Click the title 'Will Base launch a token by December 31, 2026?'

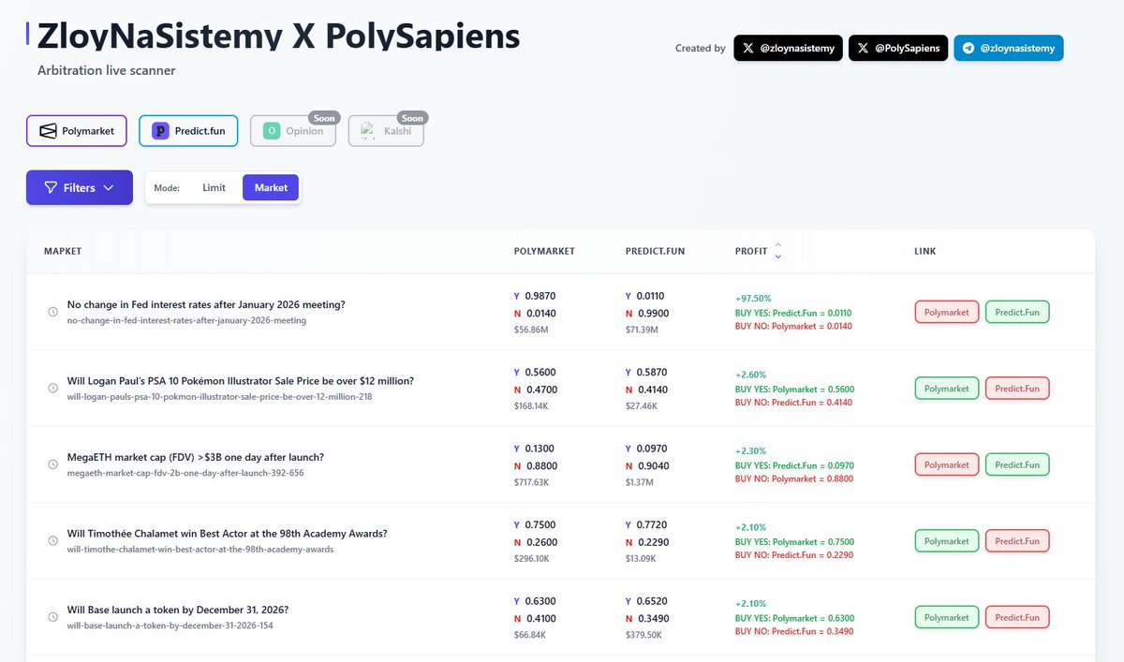(x=178, y=610)
